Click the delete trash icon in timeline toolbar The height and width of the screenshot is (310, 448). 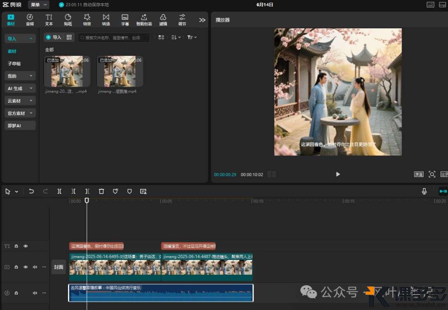click(x=101, y=191)
